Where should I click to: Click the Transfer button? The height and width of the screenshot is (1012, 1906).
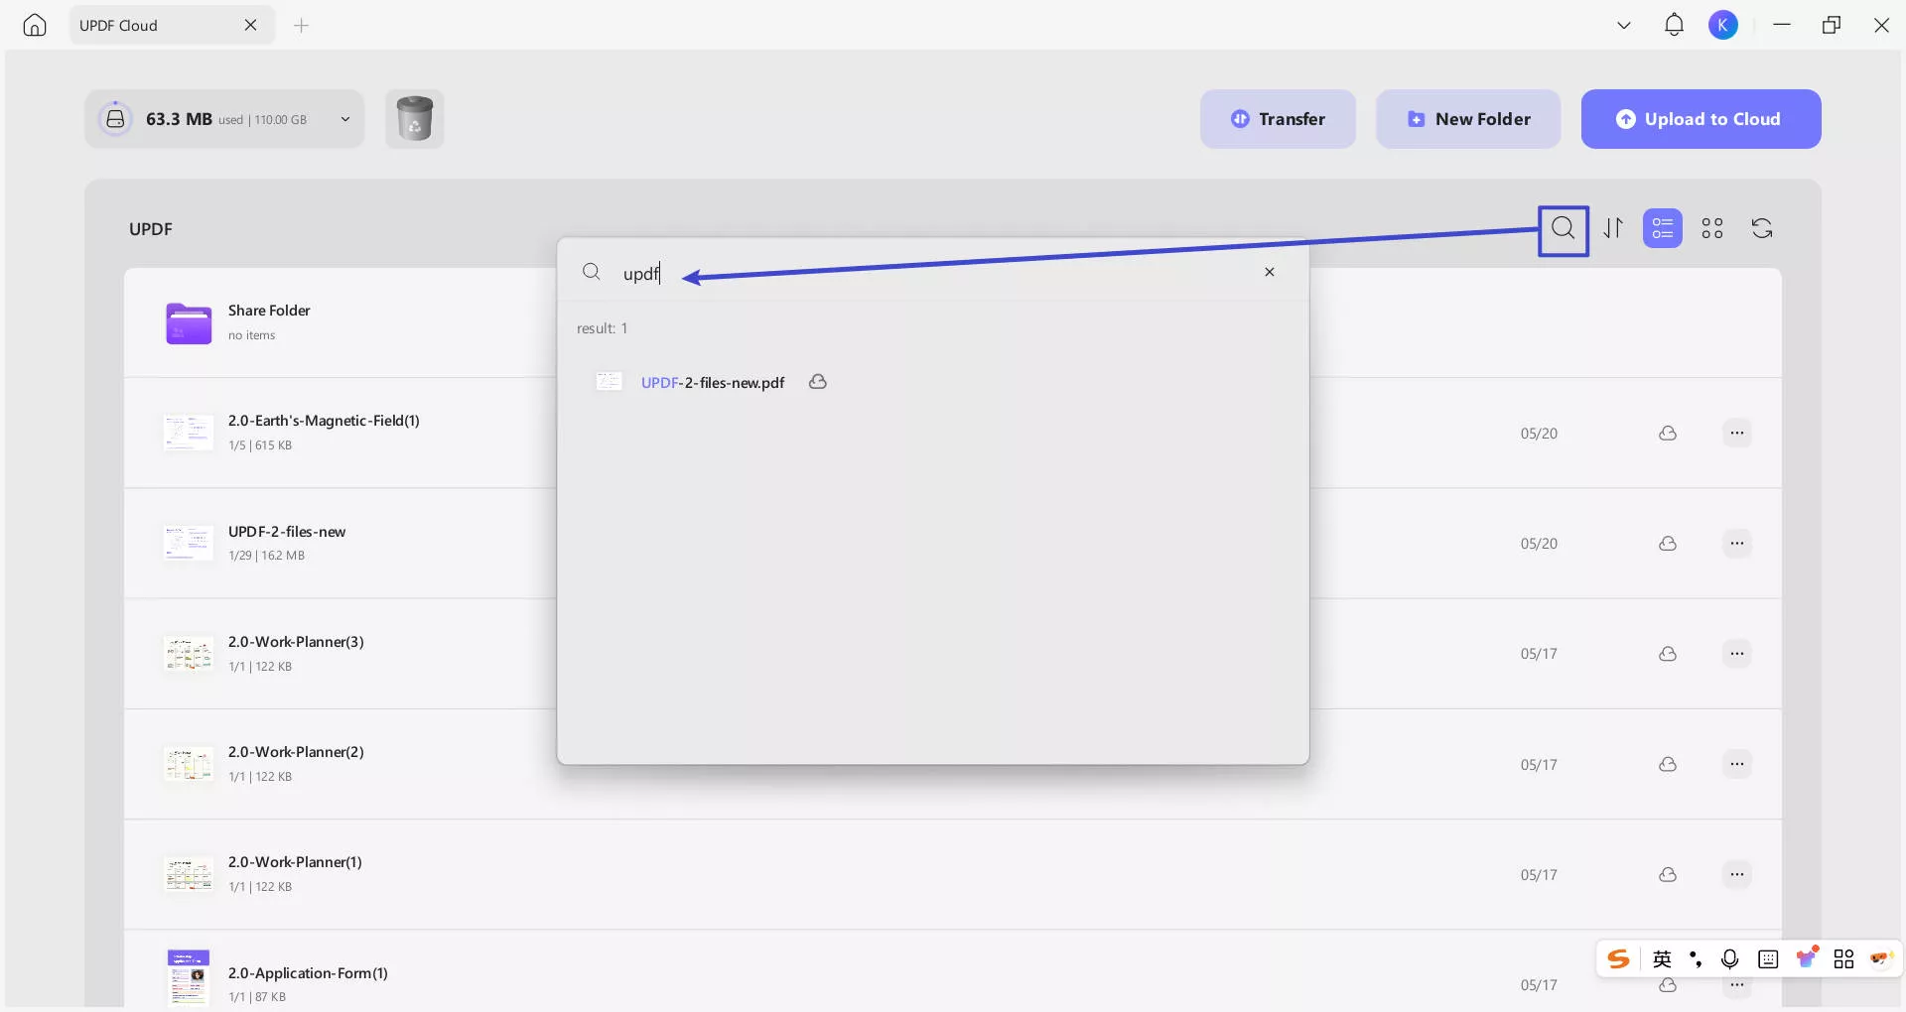(x=1278, y=119)
